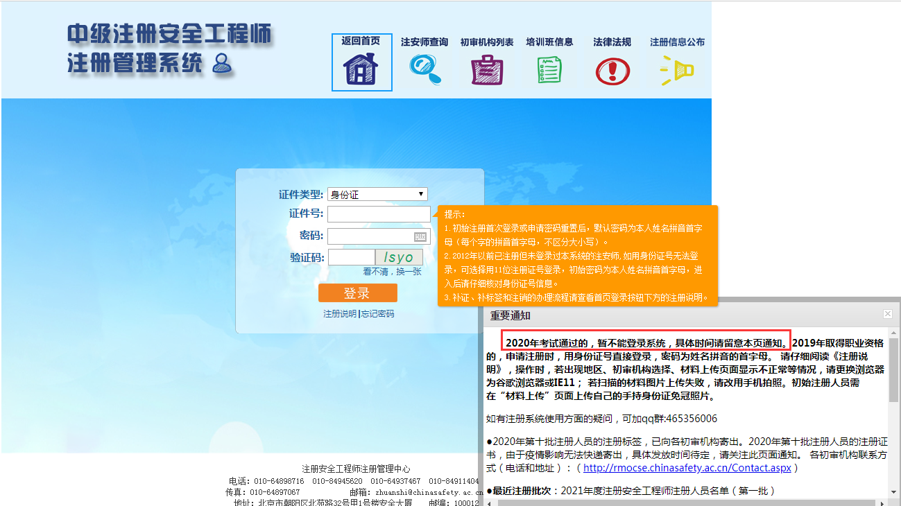Click the user avatar icon beside system title
This screenshot has width=901, height=506.
(223, 64)
